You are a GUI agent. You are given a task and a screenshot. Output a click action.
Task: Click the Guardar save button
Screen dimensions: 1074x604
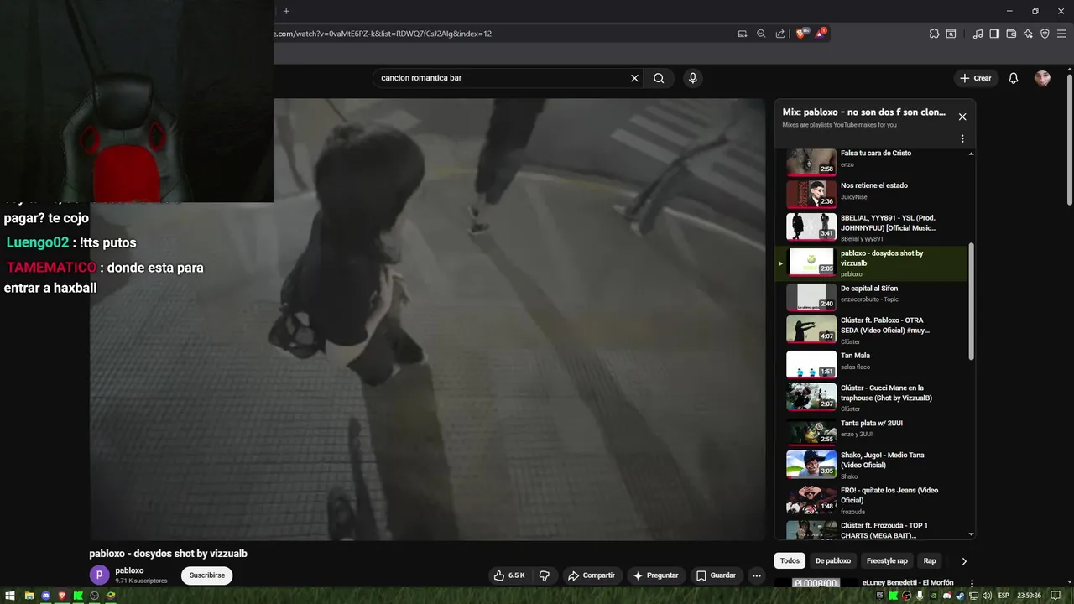pyautogui.click(x=716, y=575)
